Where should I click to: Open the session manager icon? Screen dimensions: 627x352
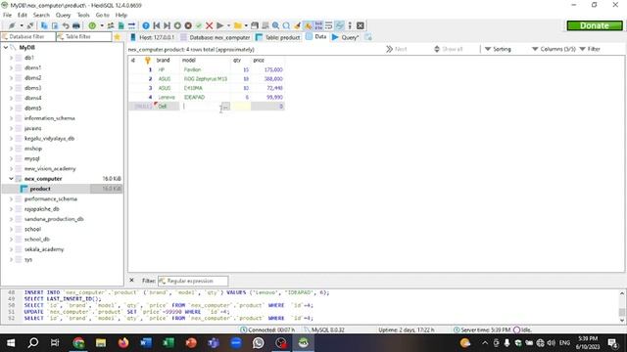[x=12, y=25]
